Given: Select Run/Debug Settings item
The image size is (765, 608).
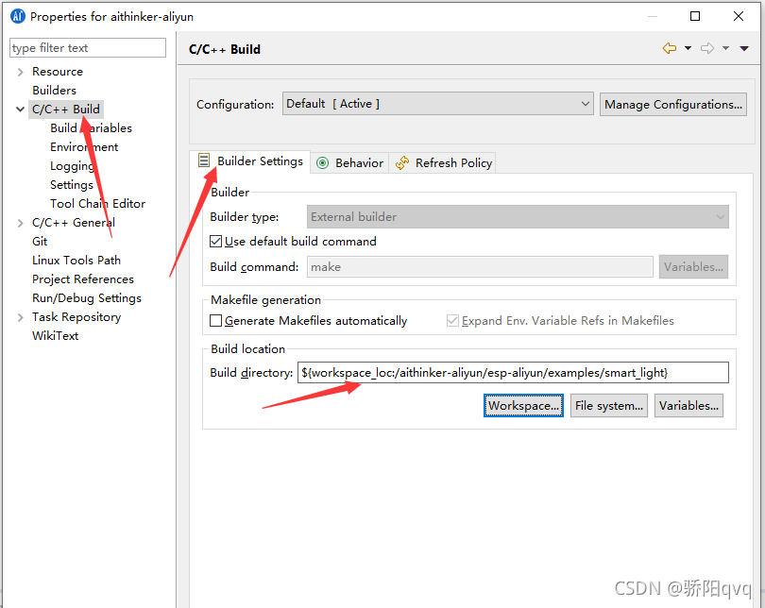Looking at the screenshot, I should [x=87, y=298].
